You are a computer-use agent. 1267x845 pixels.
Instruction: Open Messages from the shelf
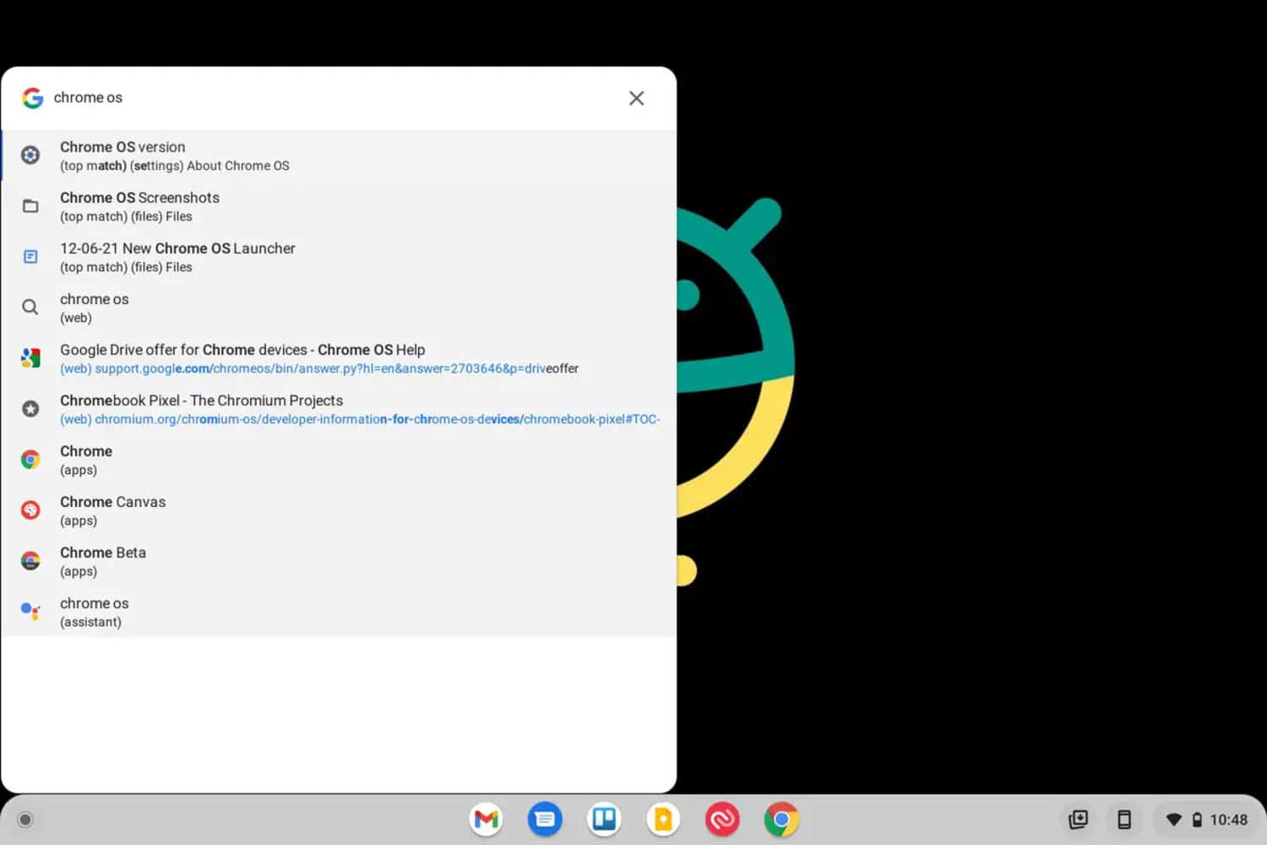pos(546,819)
